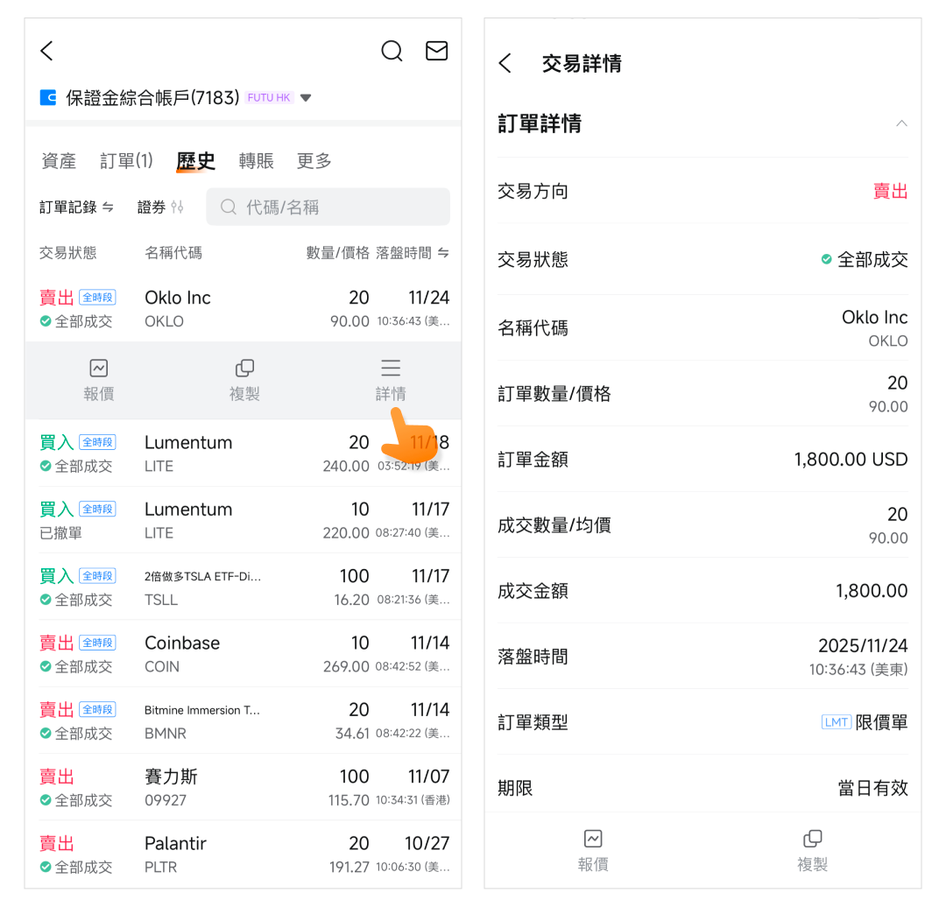
Task: Collapse the 訂單詳情 section
Action: click(x=901, y=123)
